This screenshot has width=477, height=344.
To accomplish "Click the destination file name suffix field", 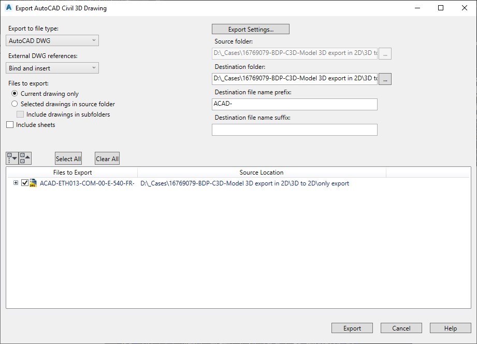I will click(294, 130).
